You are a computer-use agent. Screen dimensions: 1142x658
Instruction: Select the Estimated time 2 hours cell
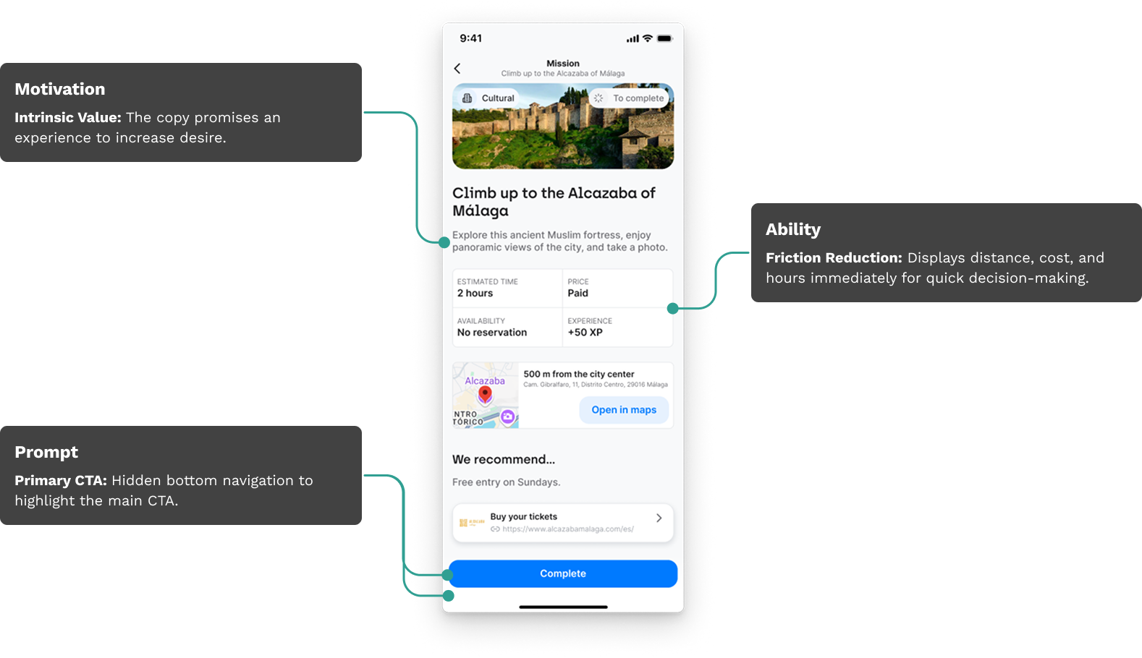pos(507,288)
